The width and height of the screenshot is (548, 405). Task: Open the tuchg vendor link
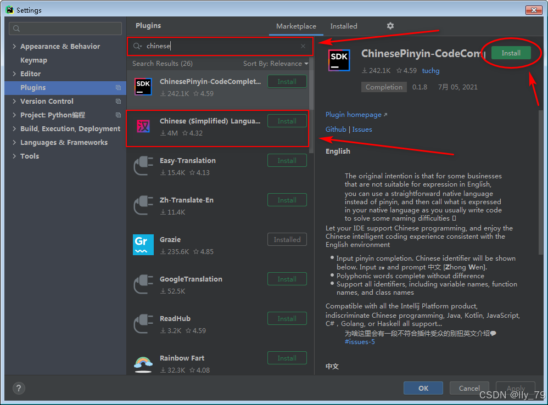coord(430,71)
